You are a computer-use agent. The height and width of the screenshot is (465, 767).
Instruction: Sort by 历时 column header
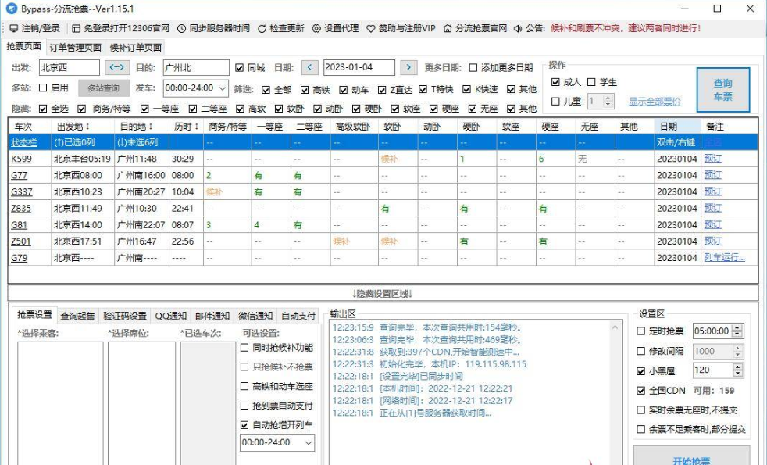(x=187, y=127)
